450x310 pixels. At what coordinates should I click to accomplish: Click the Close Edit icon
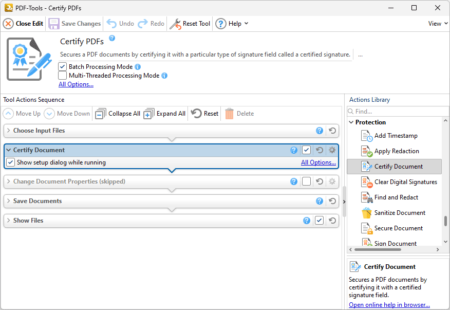pos(8,24)
